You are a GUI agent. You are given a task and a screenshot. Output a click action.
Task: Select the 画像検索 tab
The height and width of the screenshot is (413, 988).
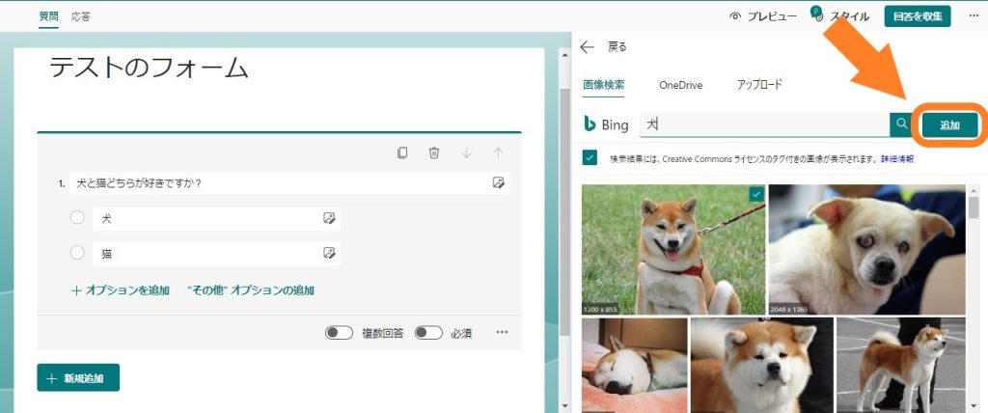point(604,85)
